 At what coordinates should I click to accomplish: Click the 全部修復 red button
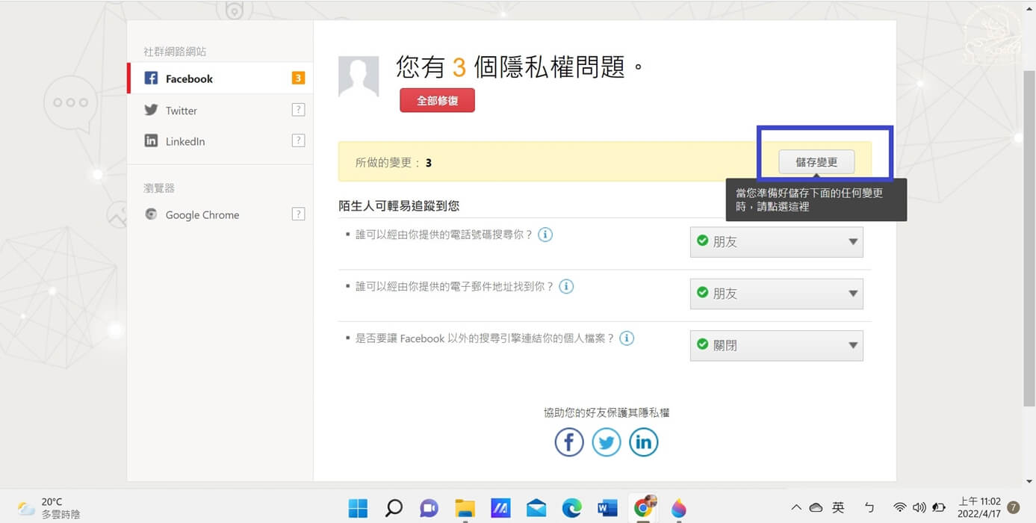pos(437,99)
